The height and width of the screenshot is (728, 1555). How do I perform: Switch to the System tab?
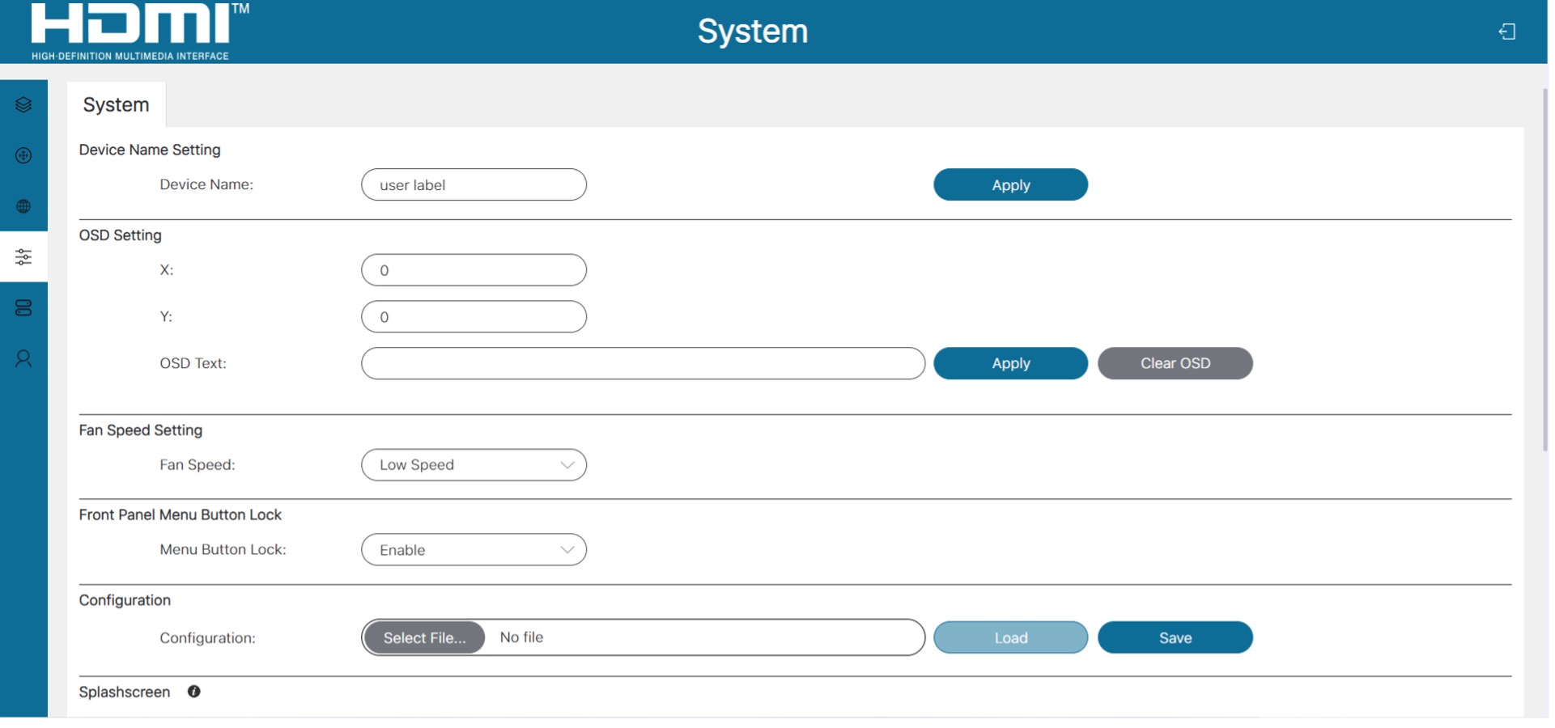click(116, 105)
